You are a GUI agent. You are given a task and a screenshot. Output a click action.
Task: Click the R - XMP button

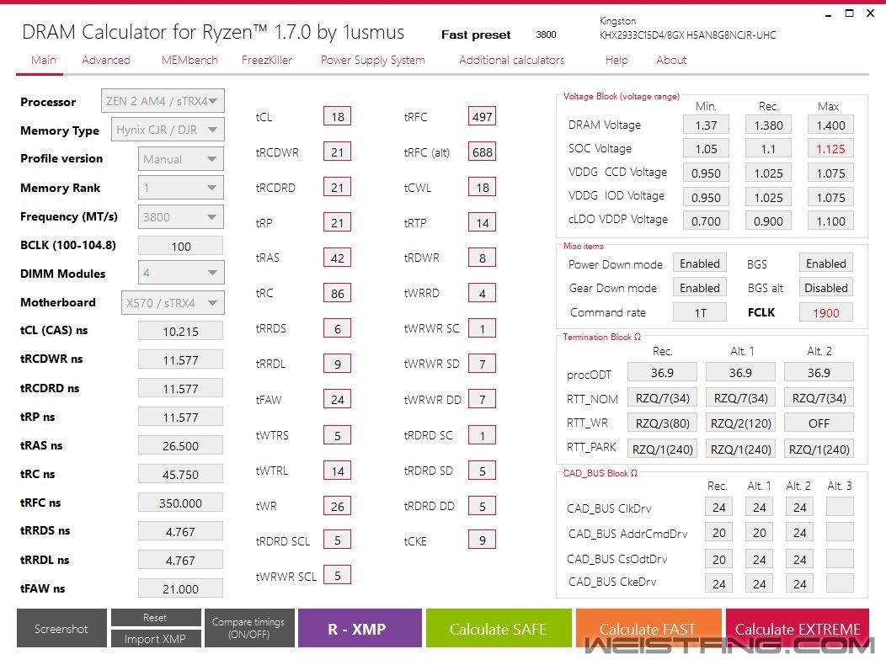click(360, 628)
